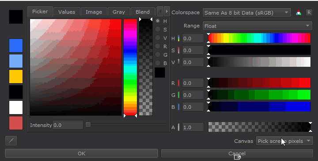Viewport: 318px width, 161px height.
Task: Select the yellow-orange swatch
Action: (16, 77)
